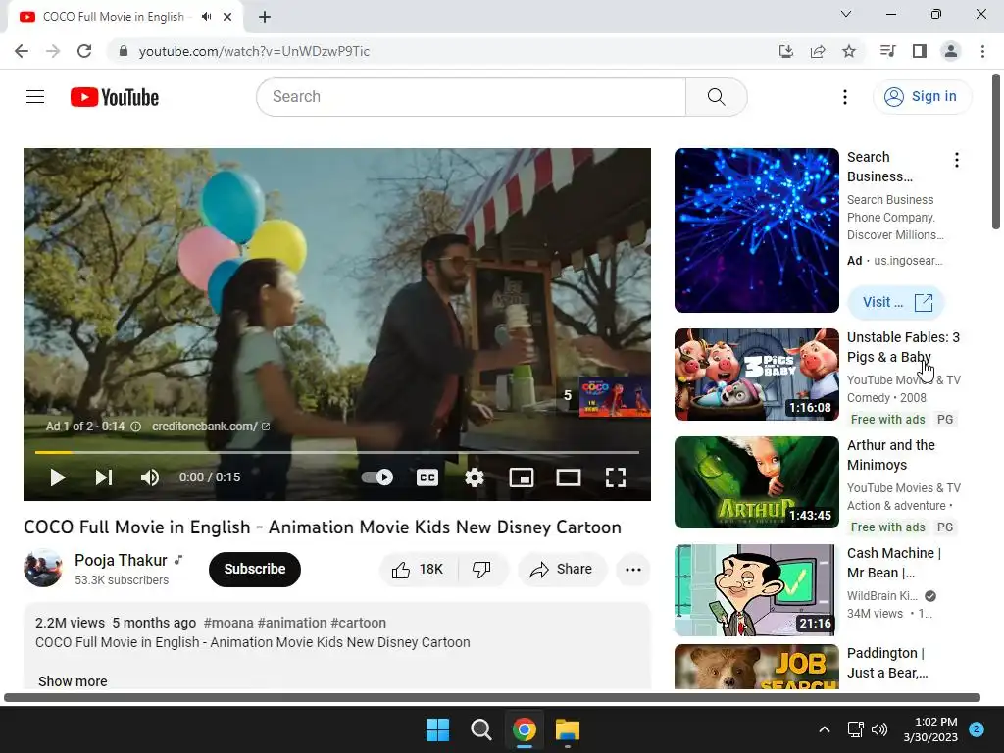The width and height of the screenshot is (1004, 753).
Task: Click the Chrome icon on the taskbar
Action: point(525,729)
